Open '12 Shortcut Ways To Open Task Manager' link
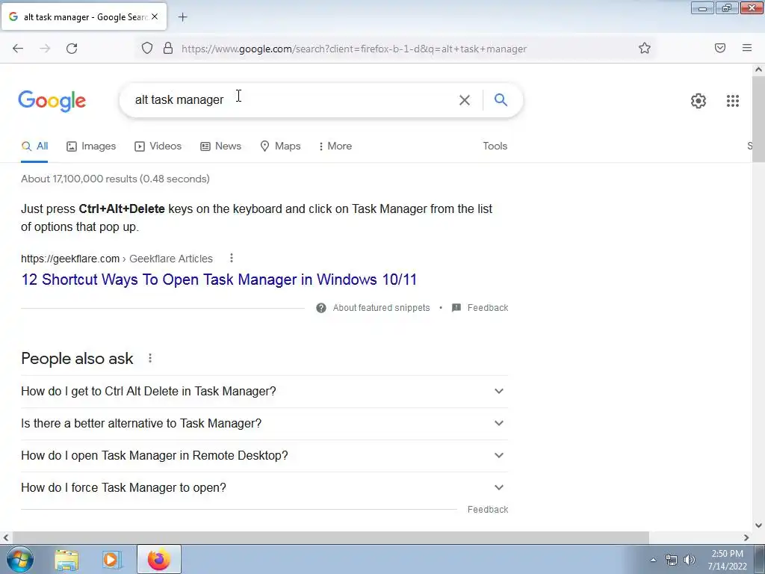This screenshot has height=574, width=765. pos(219,280)
